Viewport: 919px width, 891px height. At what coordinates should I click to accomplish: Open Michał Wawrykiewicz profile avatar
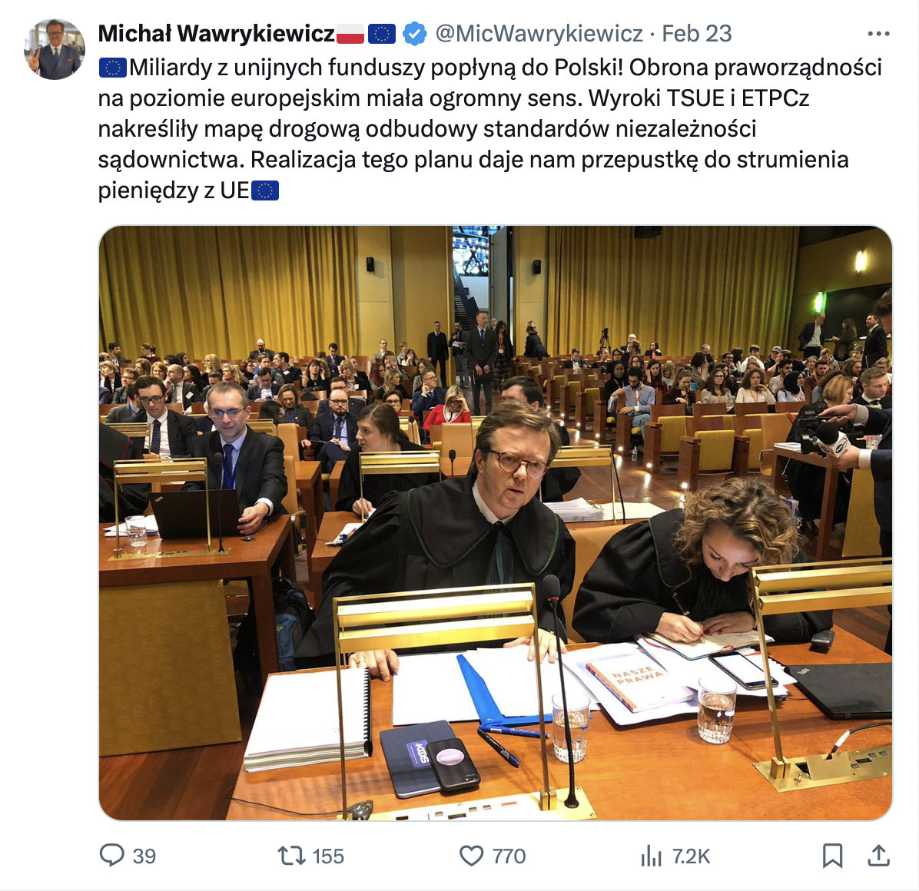point(55,49)
